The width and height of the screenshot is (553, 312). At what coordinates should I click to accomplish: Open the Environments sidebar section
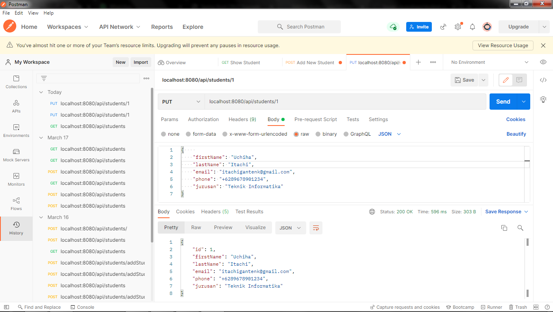(16, 130)
